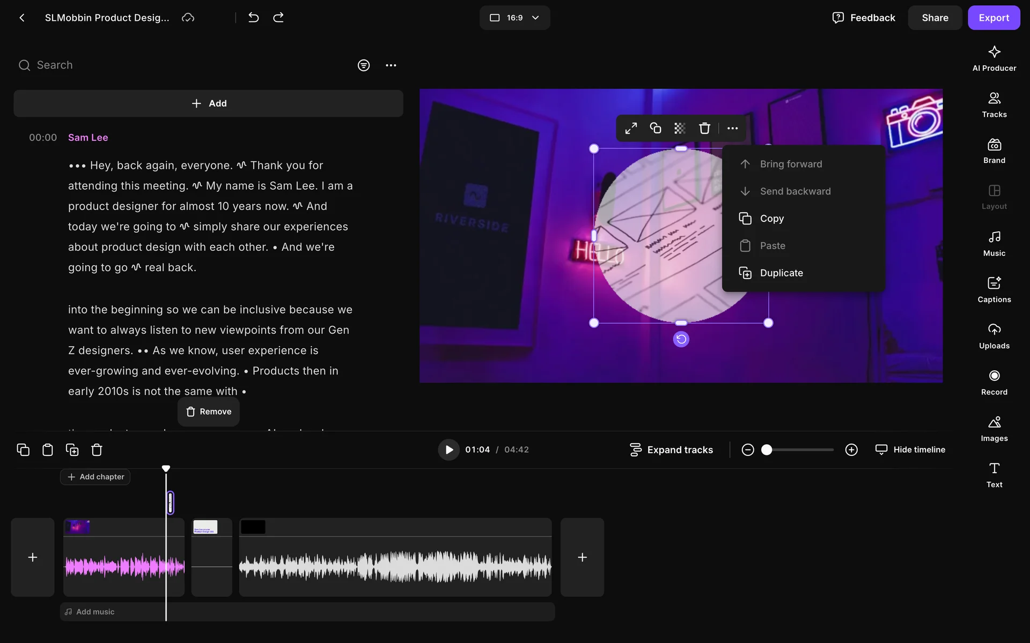Screen dimensions: 1030x643
Task: Open the transcript three-dot options menu
Action: (391, 65)
